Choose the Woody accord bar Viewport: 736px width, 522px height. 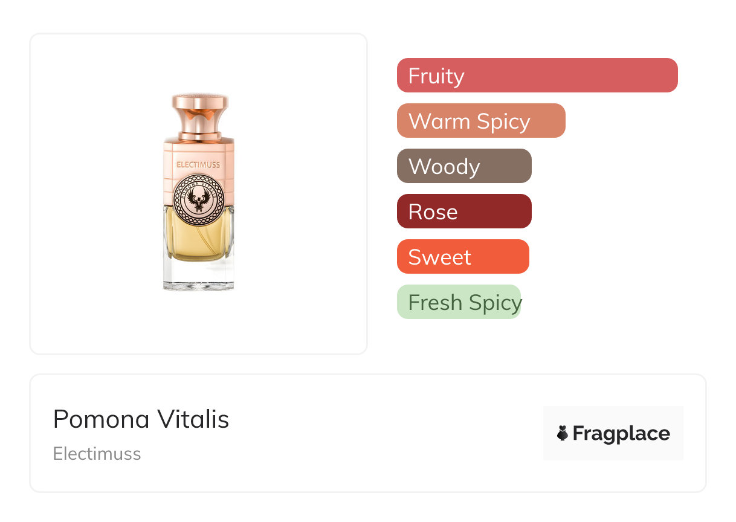click(464, 166)
